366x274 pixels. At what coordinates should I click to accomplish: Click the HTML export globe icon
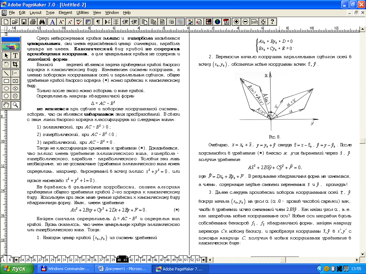[217, 22]
